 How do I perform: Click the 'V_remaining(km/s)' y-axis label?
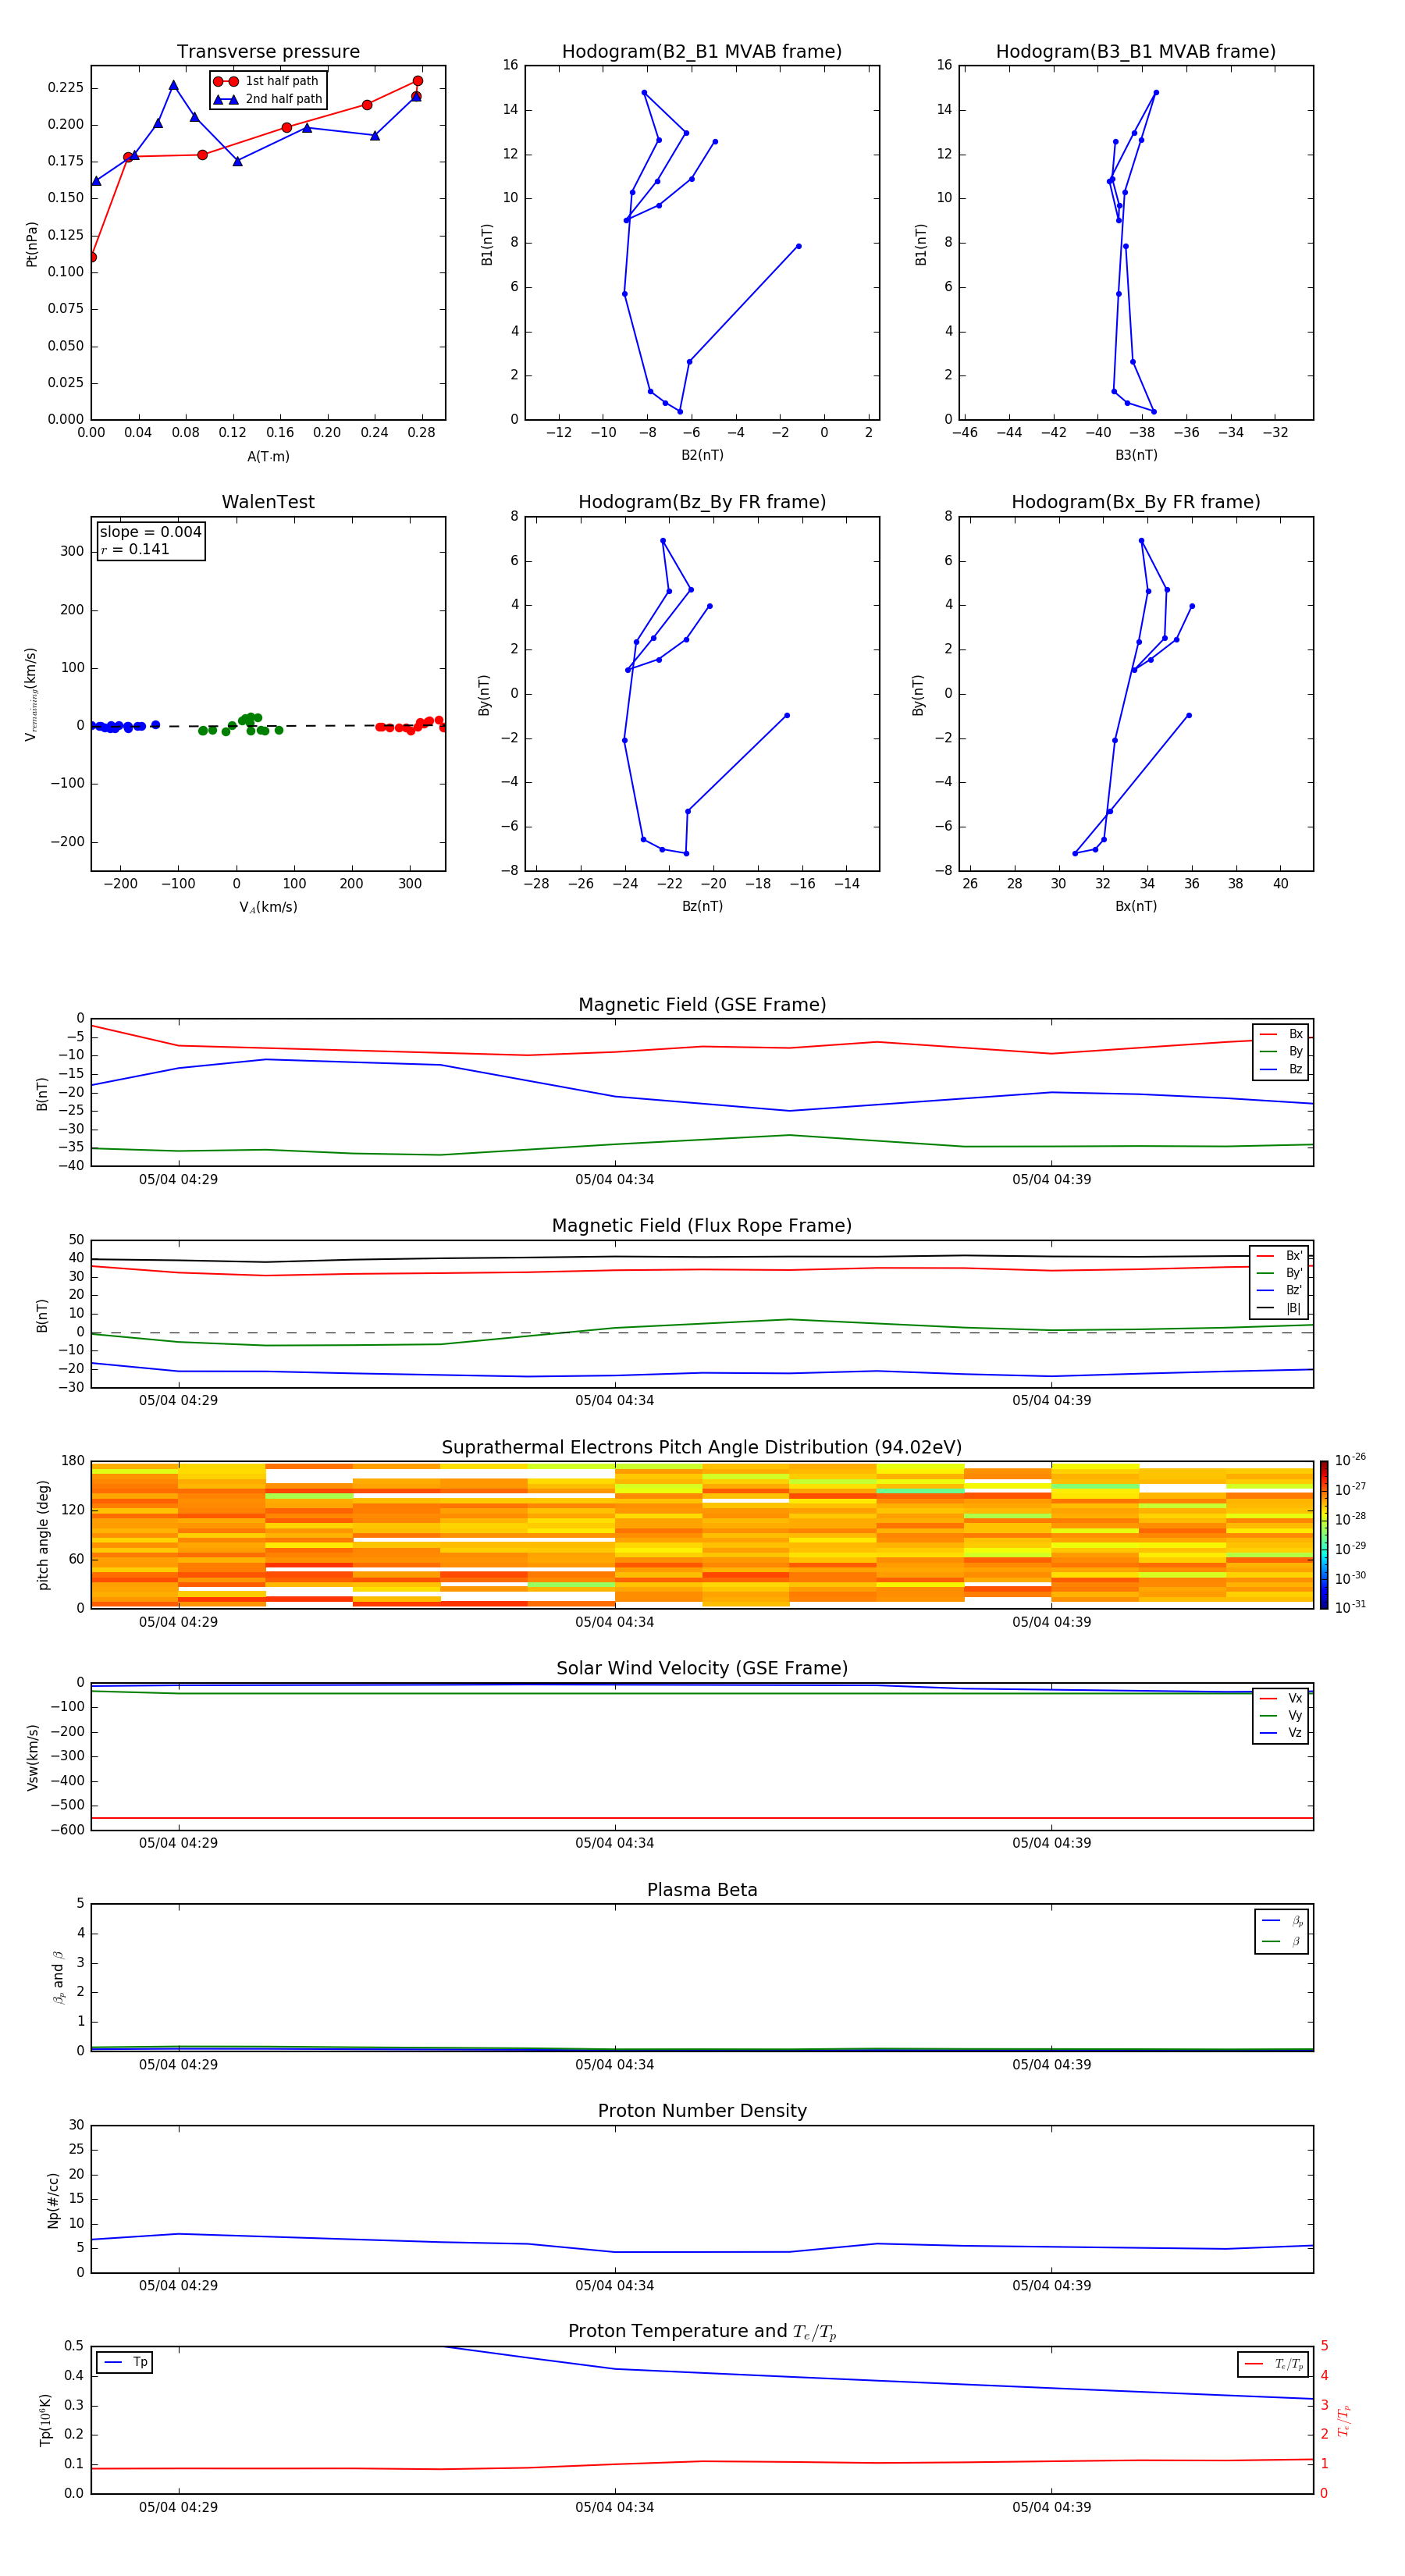32,694
